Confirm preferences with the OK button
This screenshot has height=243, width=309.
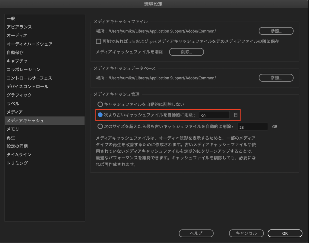285,233
